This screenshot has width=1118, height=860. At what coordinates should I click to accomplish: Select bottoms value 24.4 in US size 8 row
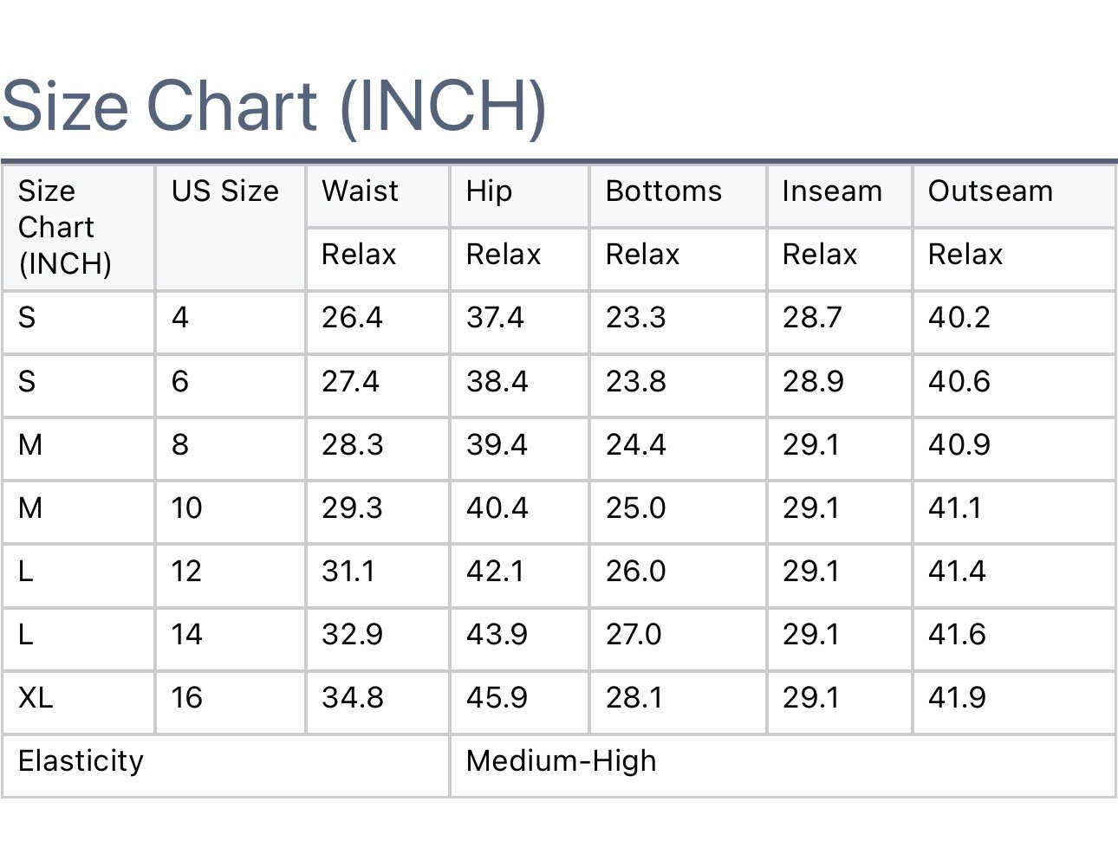click(635, 444)
